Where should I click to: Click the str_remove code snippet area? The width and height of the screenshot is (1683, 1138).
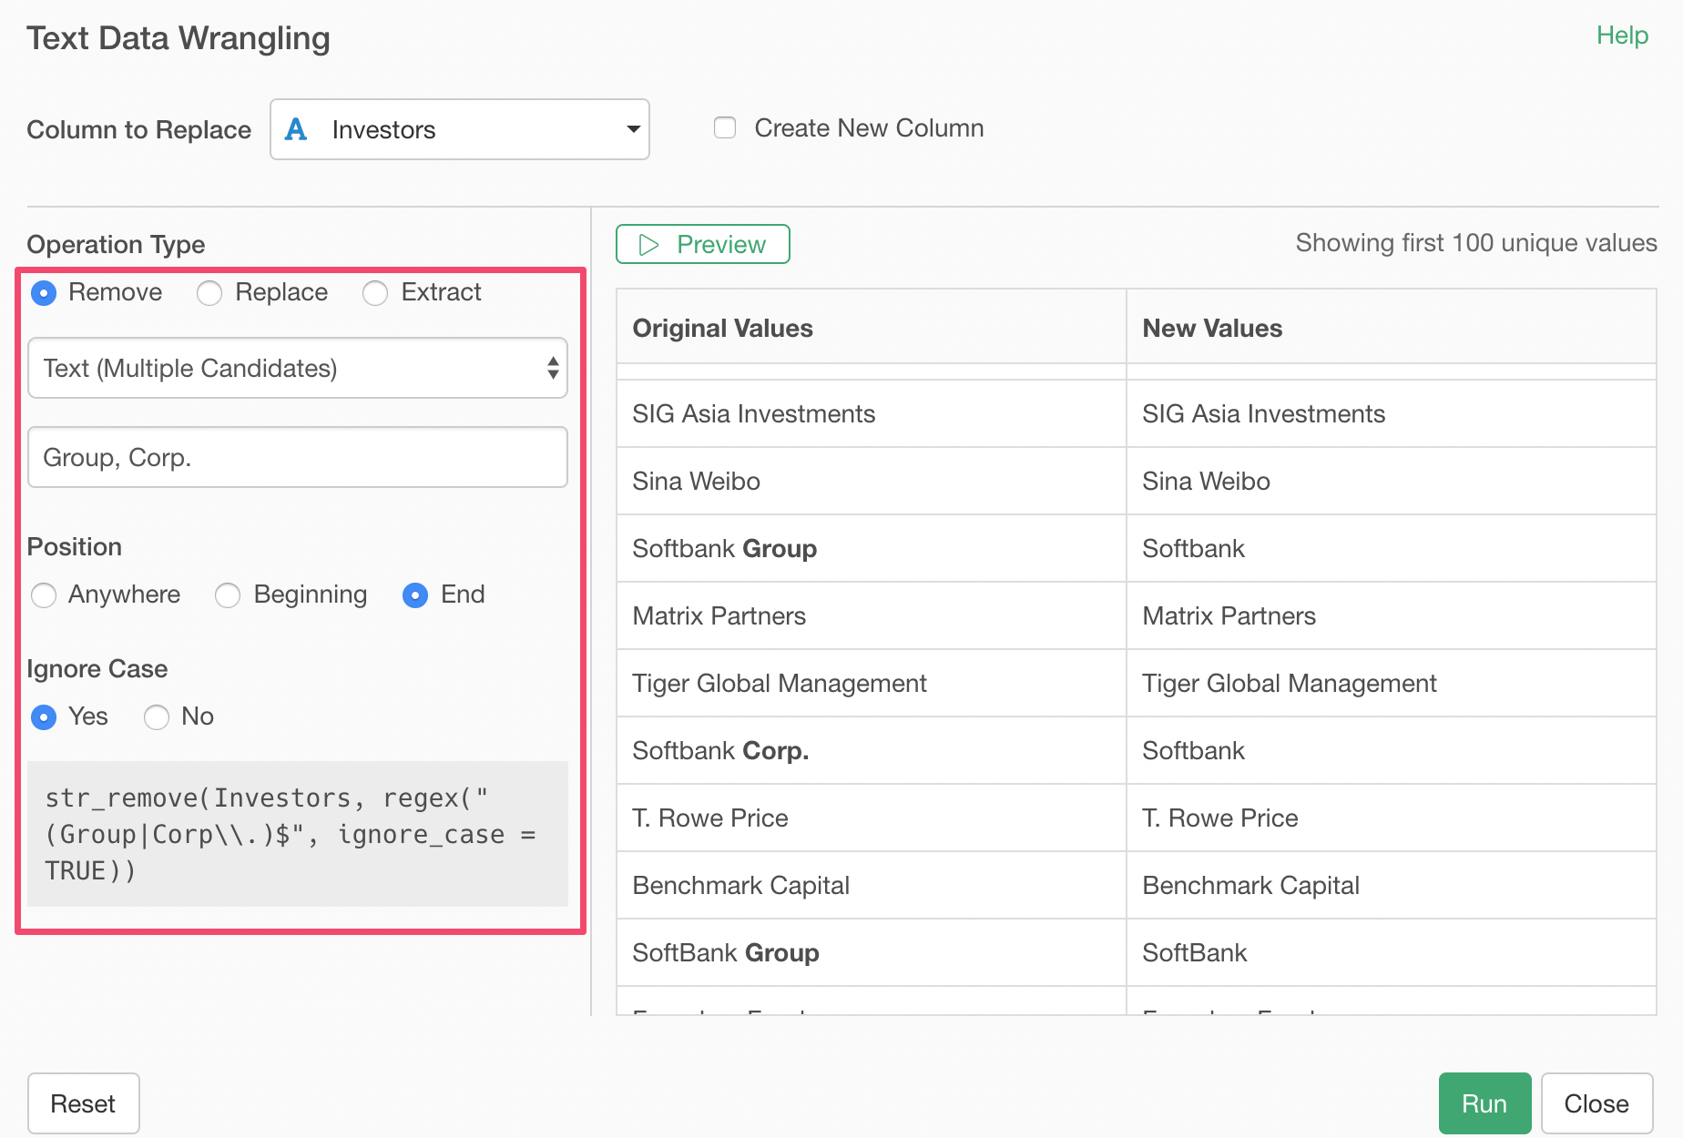point(297,834)
